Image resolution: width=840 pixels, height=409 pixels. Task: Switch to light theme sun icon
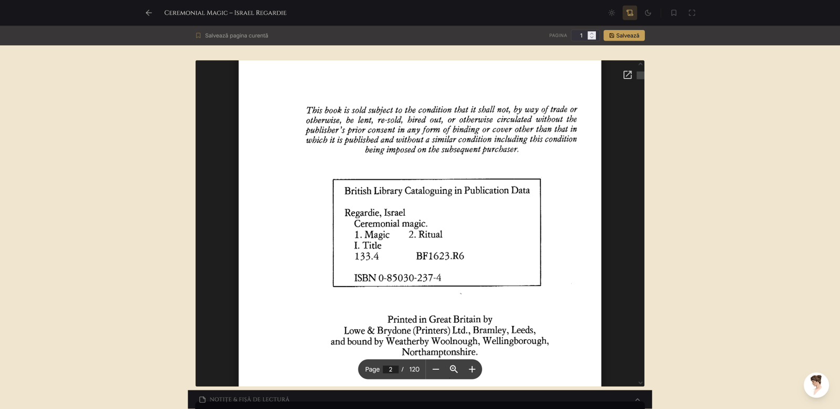tap(612, 13)
